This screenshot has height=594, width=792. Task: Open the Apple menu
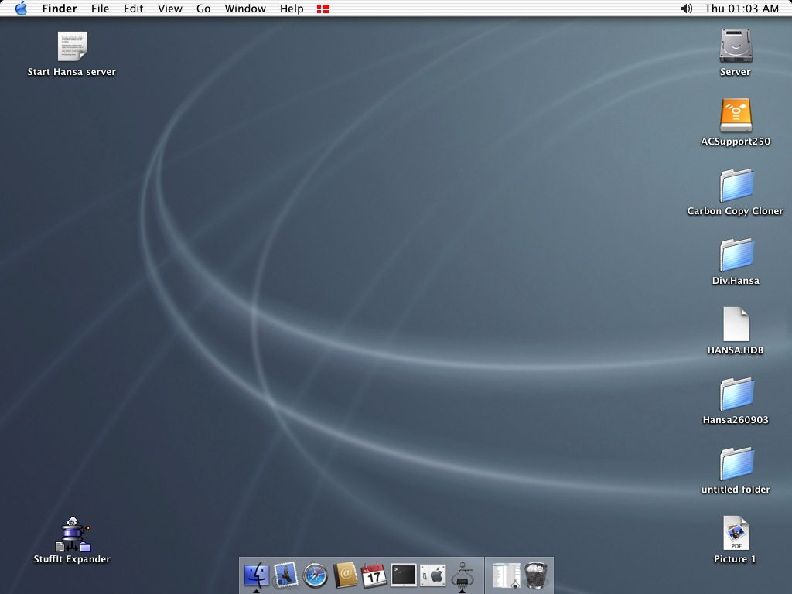tap(21, 8)
